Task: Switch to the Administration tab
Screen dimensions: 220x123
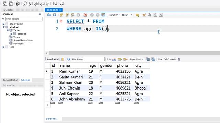Action: (10, 80)
